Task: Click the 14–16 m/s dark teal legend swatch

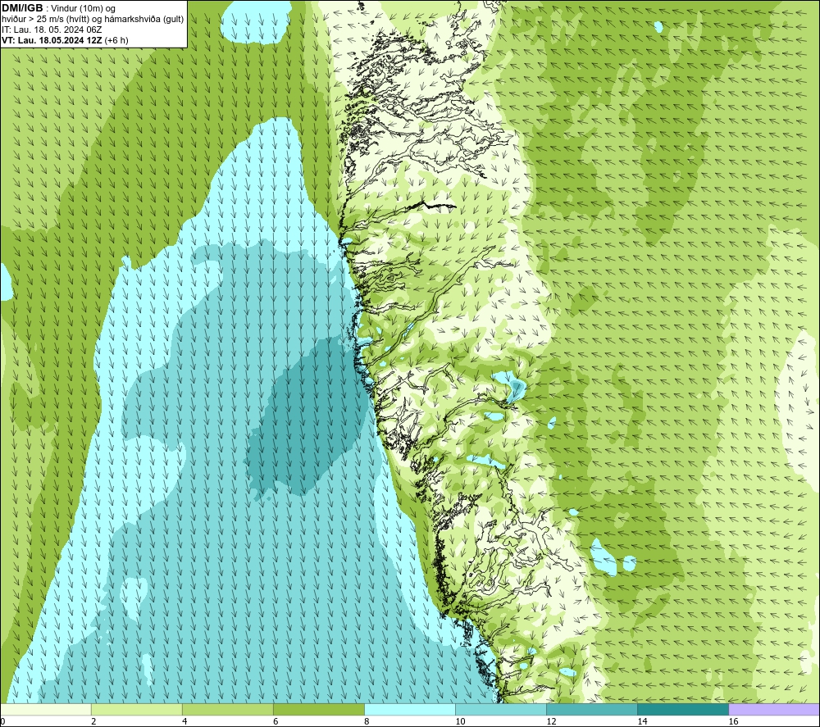Action: 683,709
